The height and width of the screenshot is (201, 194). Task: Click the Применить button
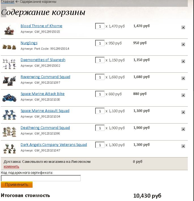(17, 185)
